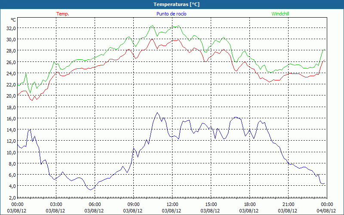Click the 06:00 time axis label
The width and height of the screenshot is (344, 215).
95,205
